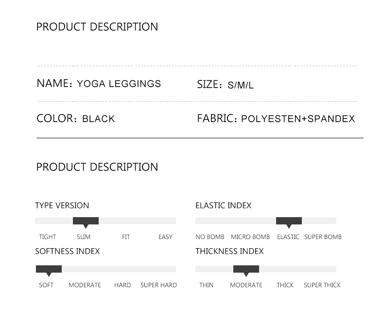The height and width of the screenshot is (315, 384).
Task: Click the POLYESTEN+SPANDEX fabric text
Action: [x=298, y=119]
